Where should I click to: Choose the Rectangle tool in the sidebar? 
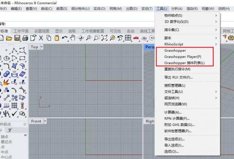[22, 58]
